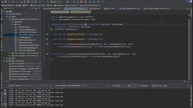Viewport: 193px width, 108px height.
Task: Click the Scroll from Source target icon
Action: (32, 8)
